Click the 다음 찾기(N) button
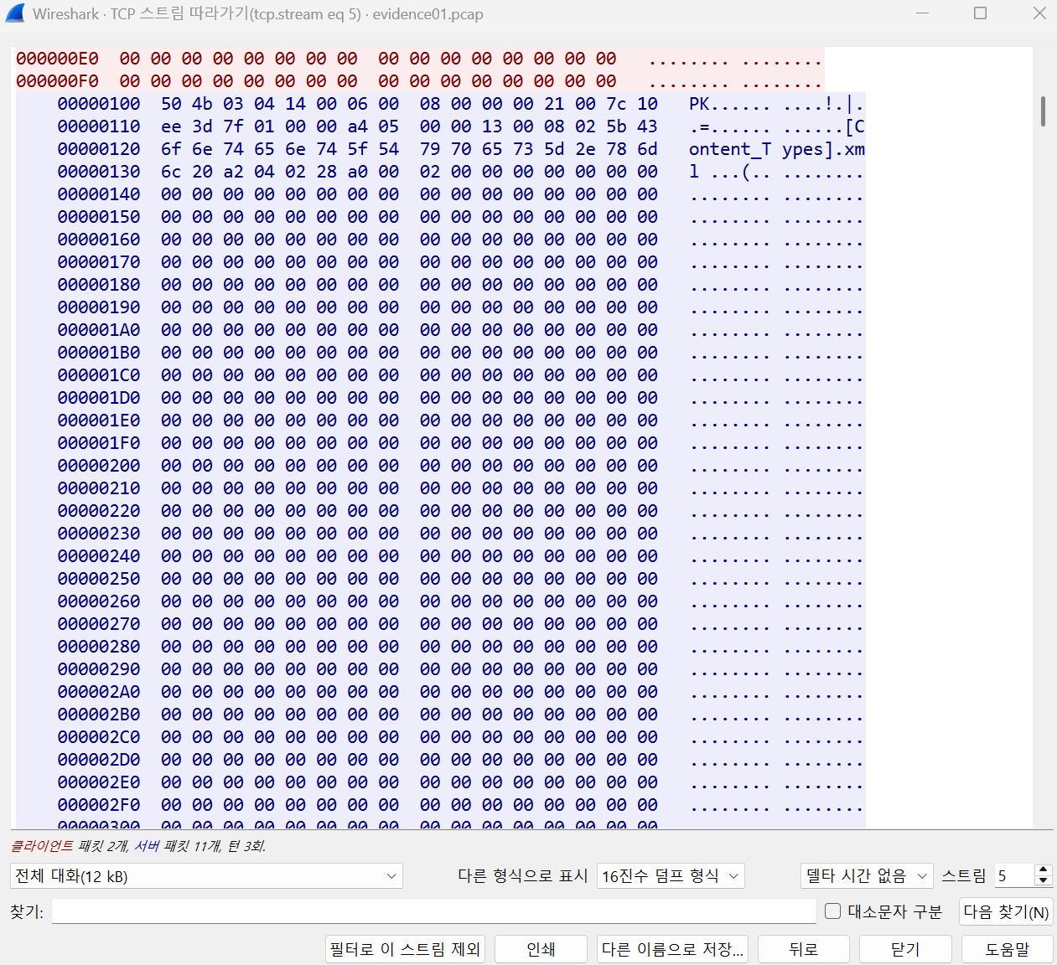 click(1006, 911)
